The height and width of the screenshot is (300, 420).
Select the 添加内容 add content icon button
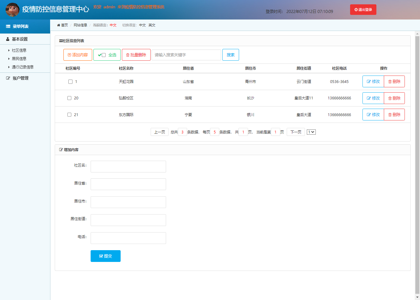pyautogui.click(x=68, y=54)
